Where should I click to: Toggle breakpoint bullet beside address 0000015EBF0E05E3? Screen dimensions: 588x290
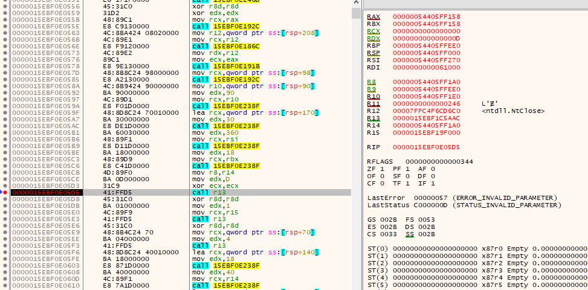click(x=5, y=219)
